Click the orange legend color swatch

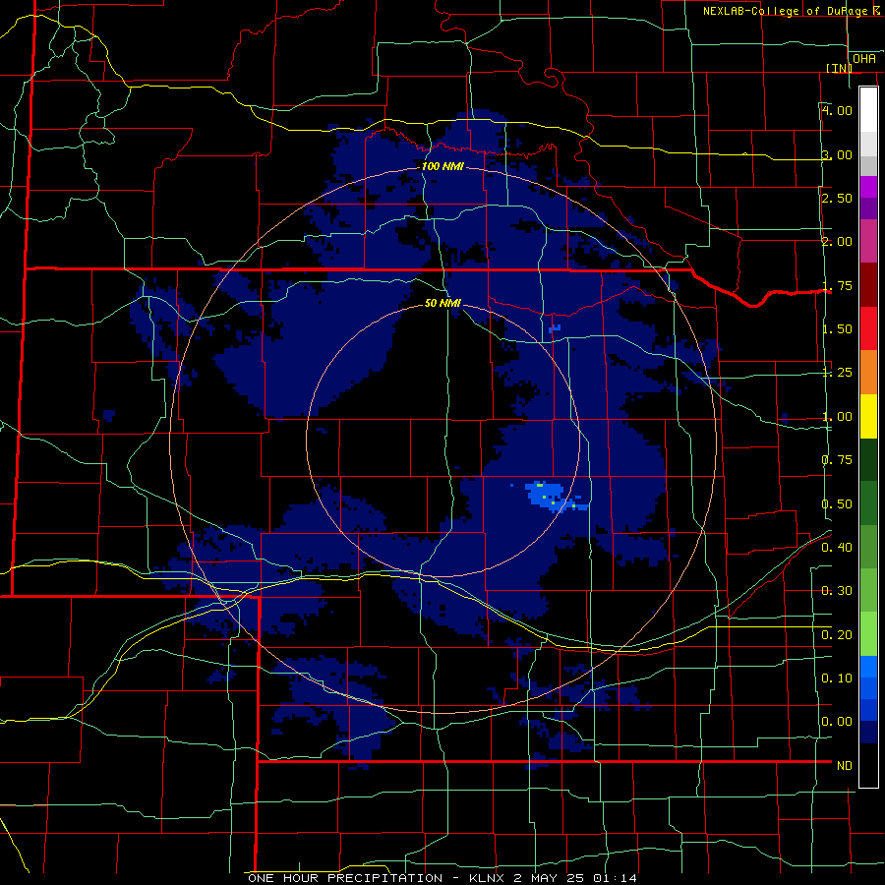tap(868, 373)
